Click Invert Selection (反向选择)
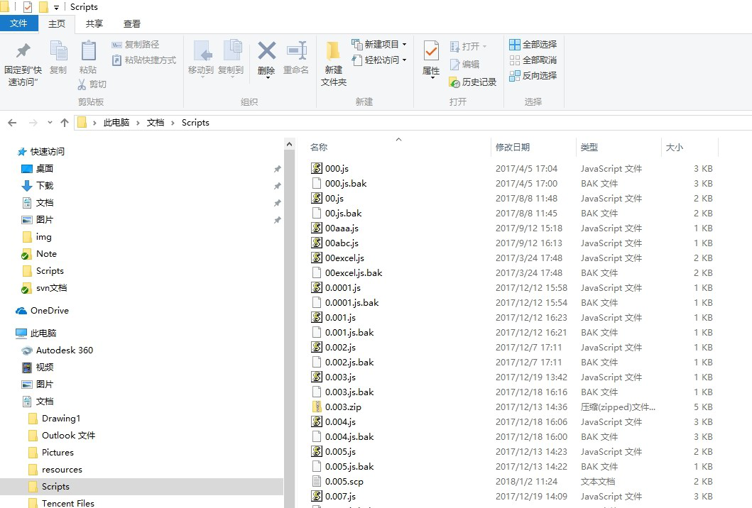This screenshot has height=508, width=752. 533,76
